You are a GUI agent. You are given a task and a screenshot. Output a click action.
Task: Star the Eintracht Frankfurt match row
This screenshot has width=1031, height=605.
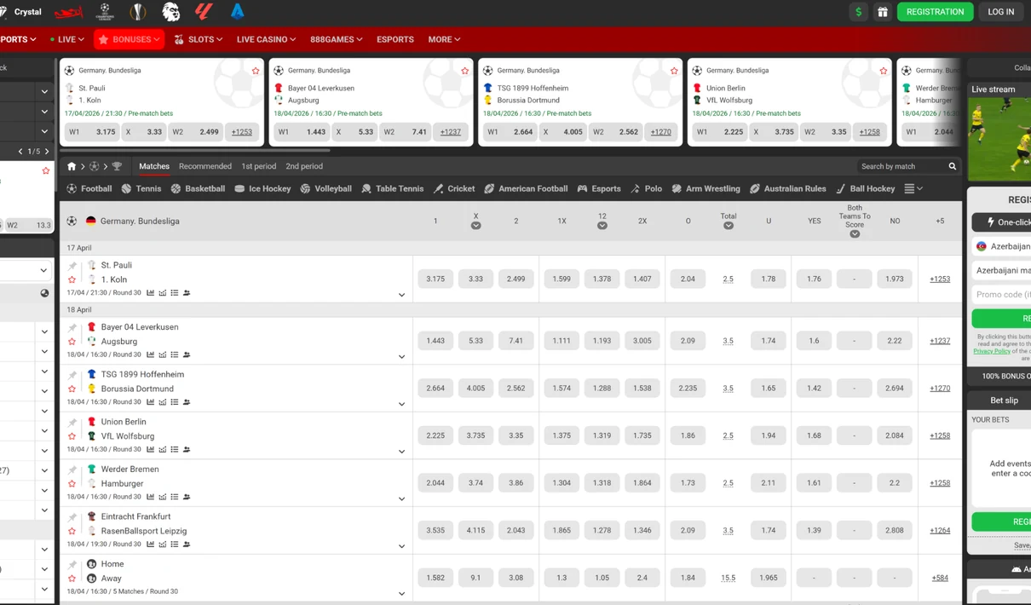click(x=72, y=531)
